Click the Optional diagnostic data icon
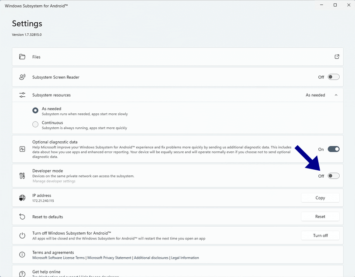This screenshot has height=277, width=355. click(22, 149)
